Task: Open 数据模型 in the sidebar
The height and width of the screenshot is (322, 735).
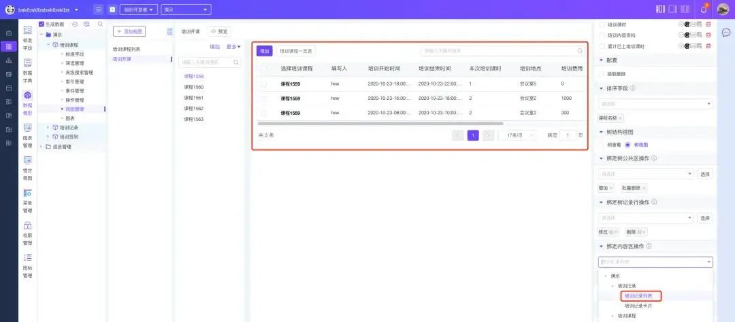Action: pyautogui.click(x=28, y=102)
